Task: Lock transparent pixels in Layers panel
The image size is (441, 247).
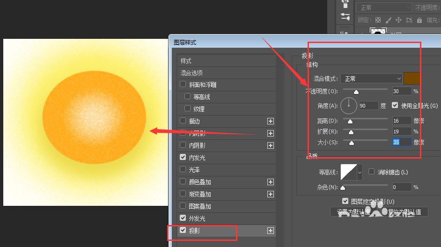Action: (378, 20)
